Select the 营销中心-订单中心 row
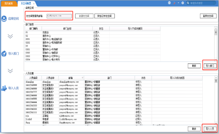This screenshot has width=219, height=134. (x=93, y=56)
